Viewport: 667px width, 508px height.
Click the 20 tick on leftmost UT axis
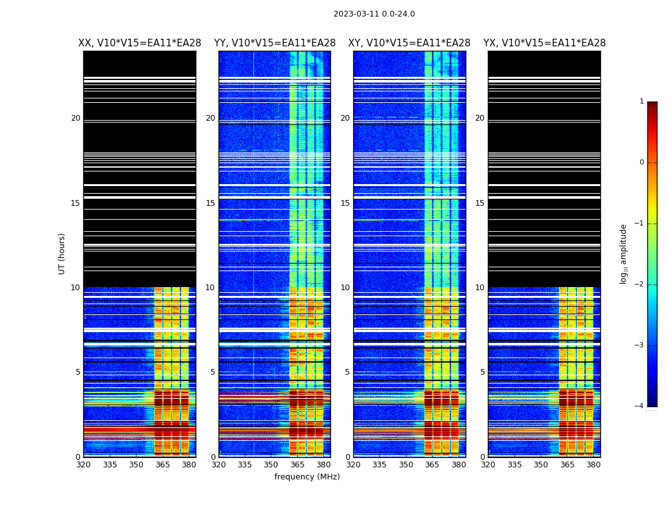[x=76, y=118]
